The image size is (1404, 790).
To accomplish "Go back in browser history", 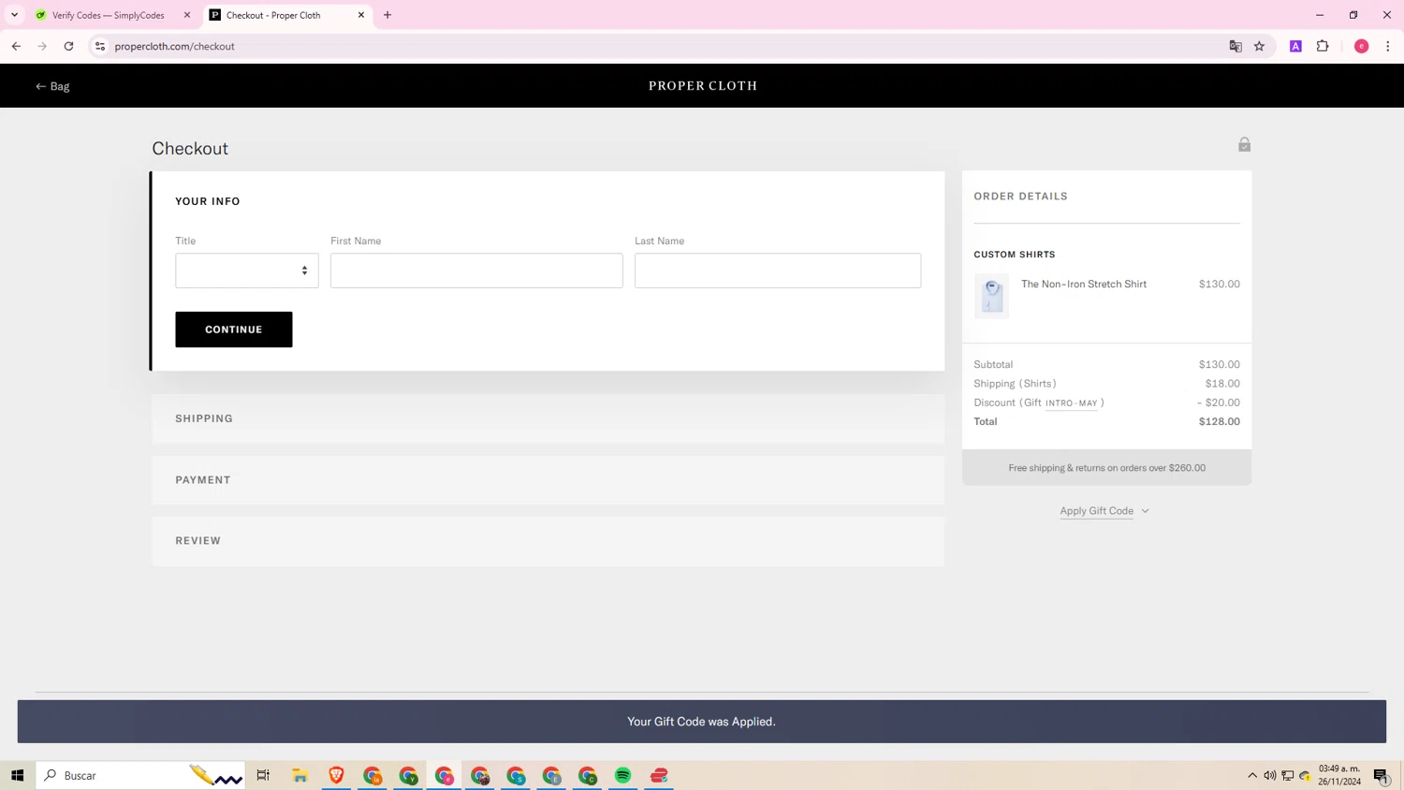I will [x=16, y=46].
